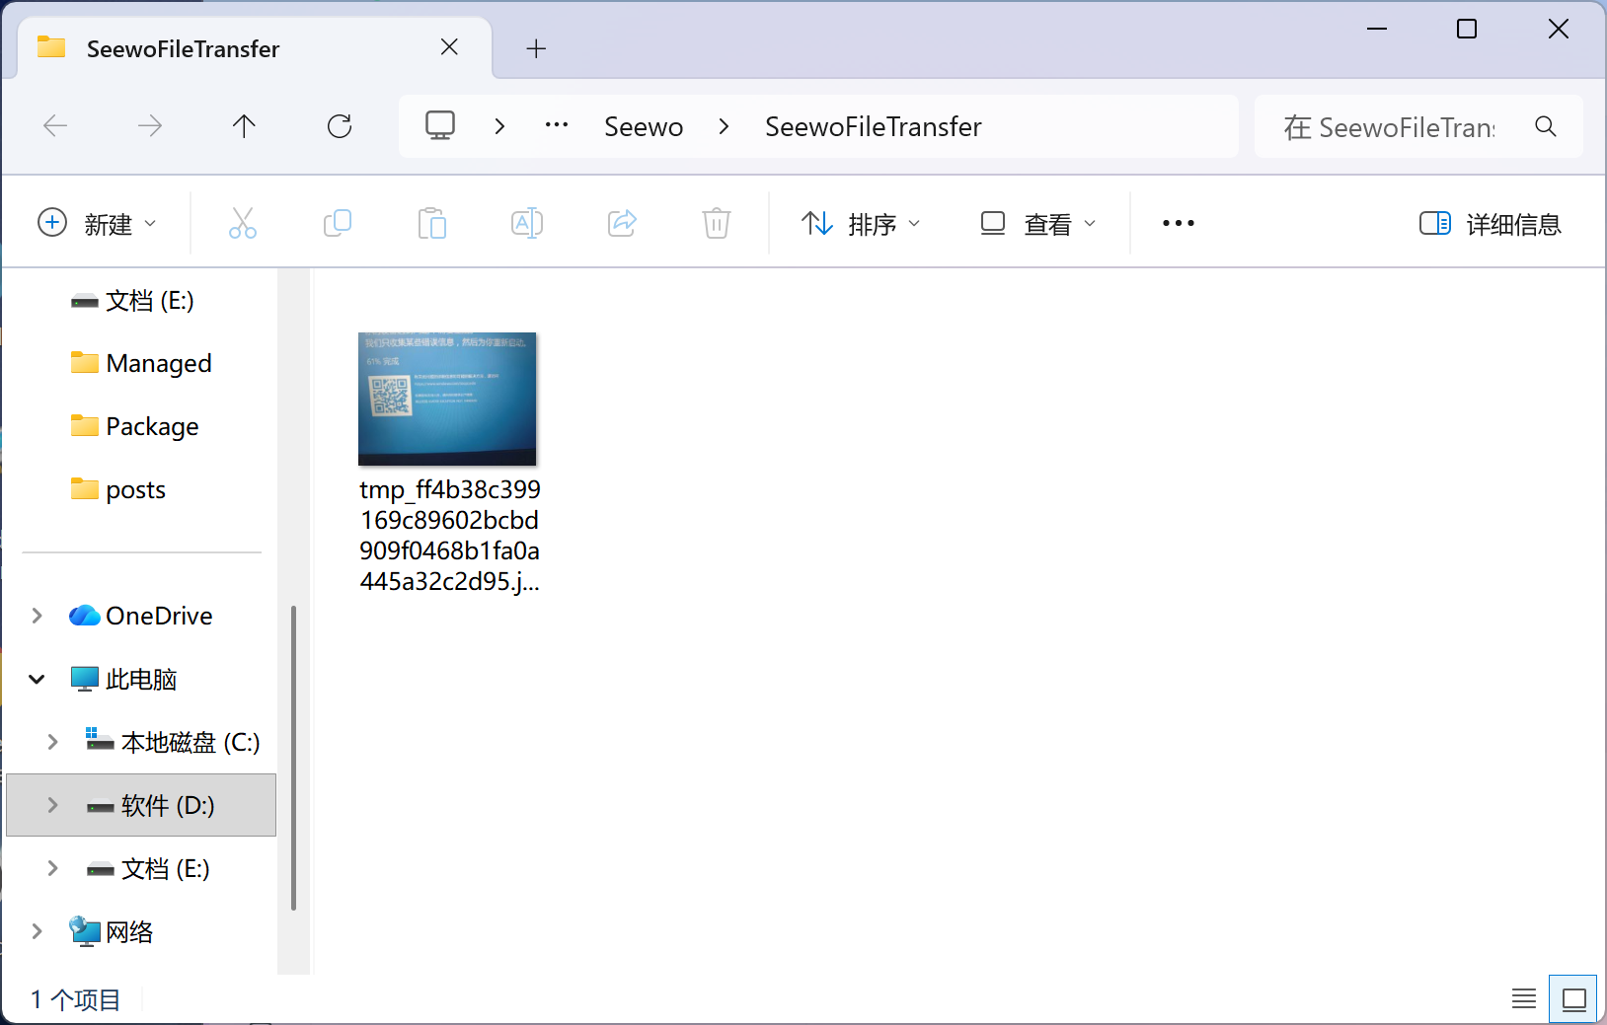Click the Rename icon in toolbar
This screenshot has height=1025, width=1607.
(526, 223)
